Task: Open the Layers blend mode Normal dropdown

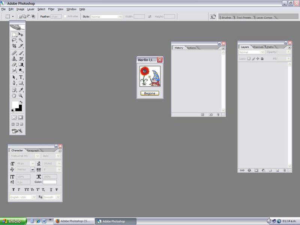Action: pyautogui.click(x=262, y=52)
